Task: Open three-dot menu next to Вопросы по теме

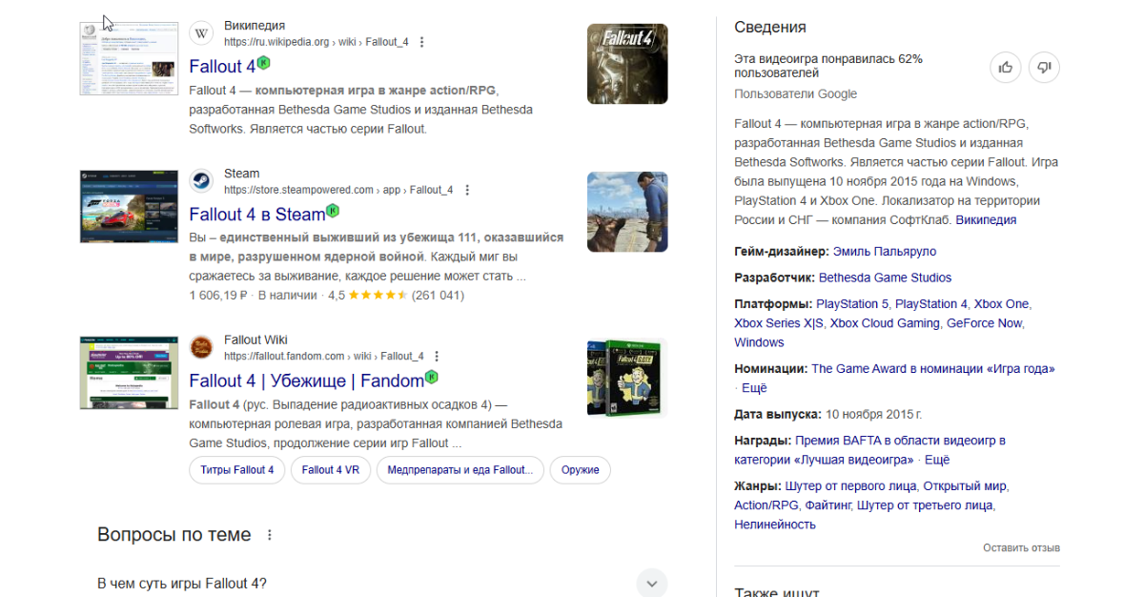Action: (270, 535)
